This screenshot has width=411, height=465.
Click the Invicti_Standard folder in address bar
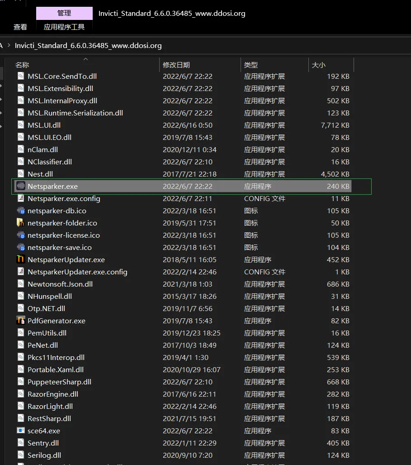pyautogui.click(x=88, y=45)
